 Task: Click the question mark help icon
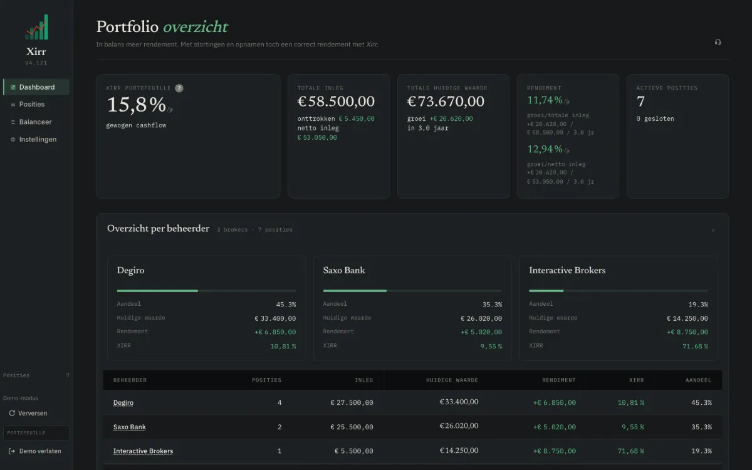tap(179, 88)
